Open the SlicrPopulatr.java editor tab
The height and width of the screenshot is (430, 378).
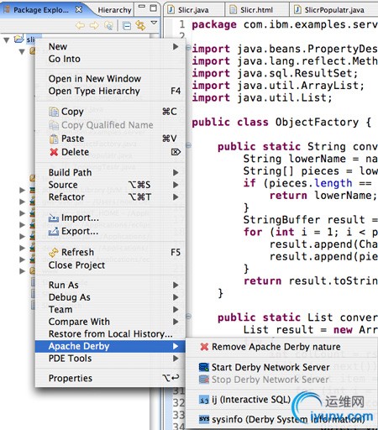coord(334,10)
